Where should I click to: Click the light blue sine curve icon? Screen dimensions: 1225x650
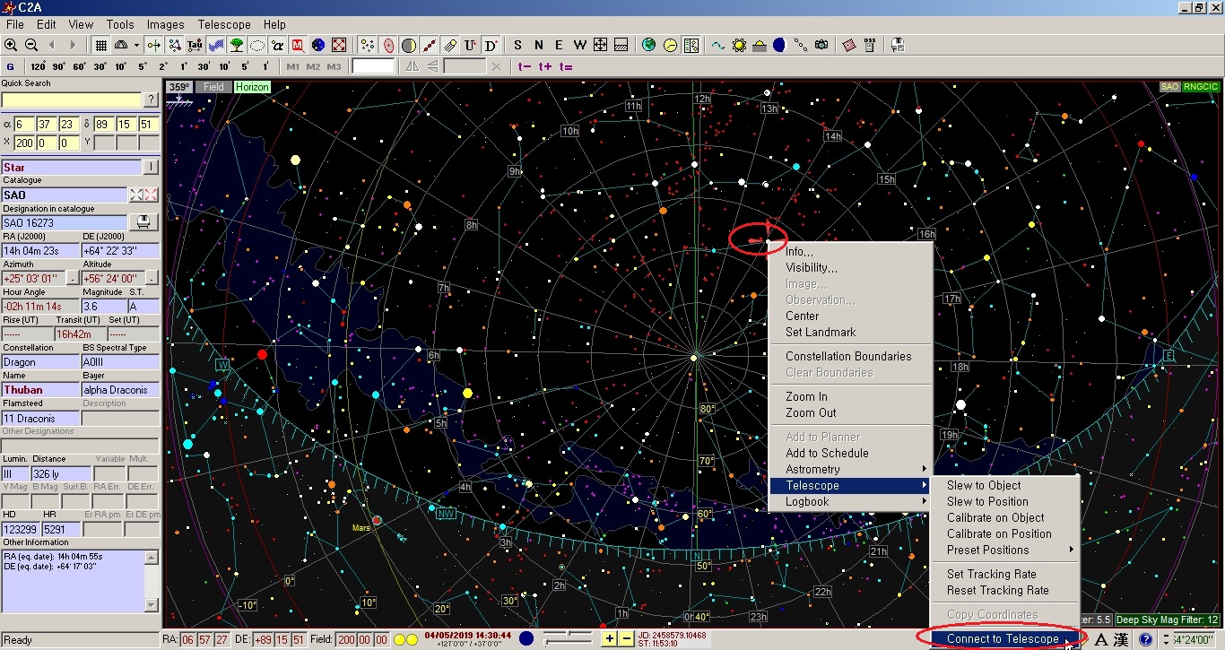tap(718, 45)
